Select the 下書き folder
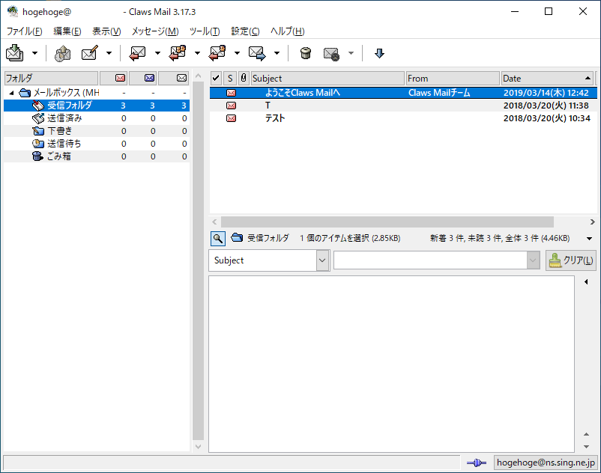Viewport: 601px width, 473px height. (x=97, y=131)
